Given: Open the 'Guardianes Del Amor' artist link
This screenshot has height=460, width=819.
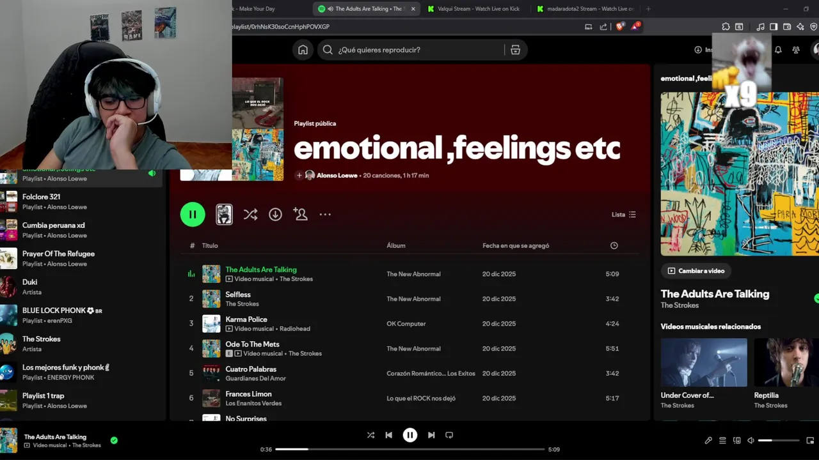Looking at the screenshot, I should coord(255,378).
